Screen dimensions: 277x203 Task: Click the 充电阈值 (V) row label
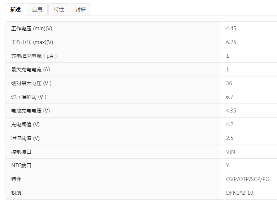pos(26,124)
